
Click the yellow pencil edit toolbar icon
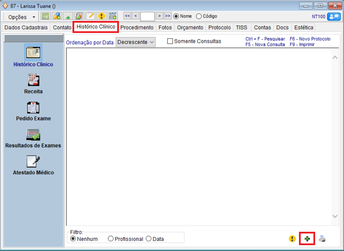click(90, 16)
